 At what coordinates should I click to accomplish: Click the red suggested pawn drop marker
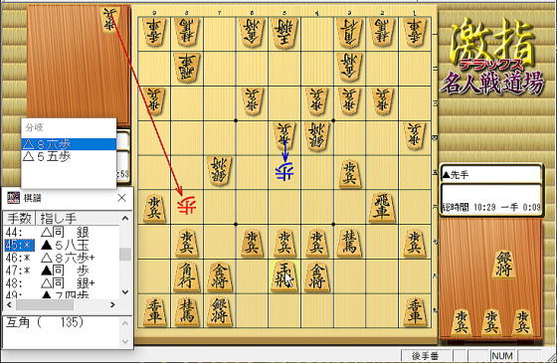[187, 205]
